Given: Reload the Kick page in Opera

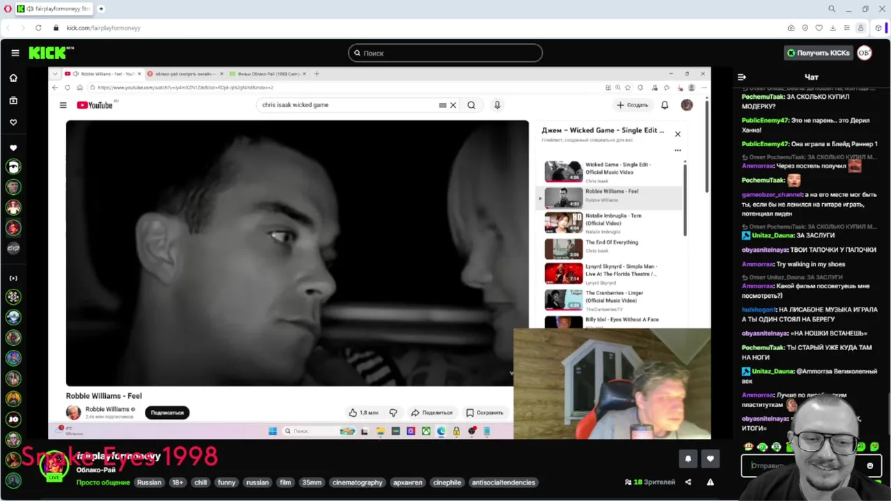Looking at the screenshot, I should 38,28.
